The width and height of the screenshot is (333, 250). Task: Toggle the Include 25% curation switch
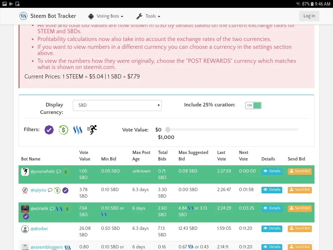(x=253, y=105)
